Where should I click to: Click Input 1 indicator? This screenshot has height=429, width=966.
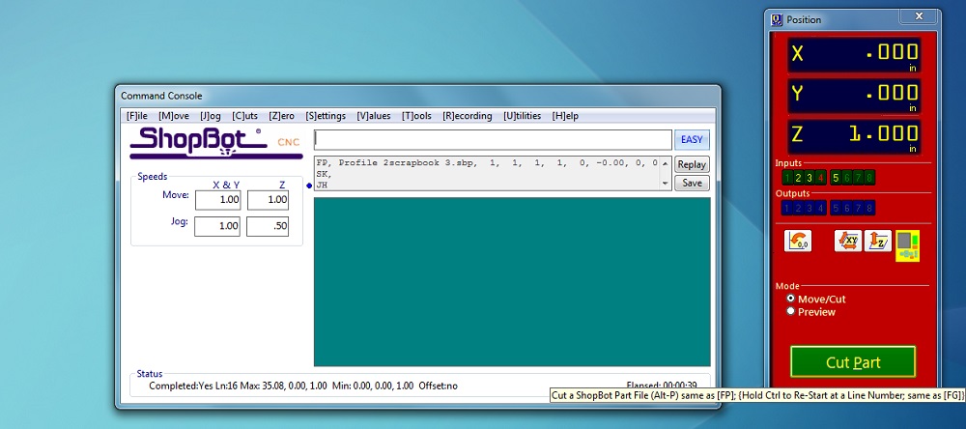pos(786,178)
